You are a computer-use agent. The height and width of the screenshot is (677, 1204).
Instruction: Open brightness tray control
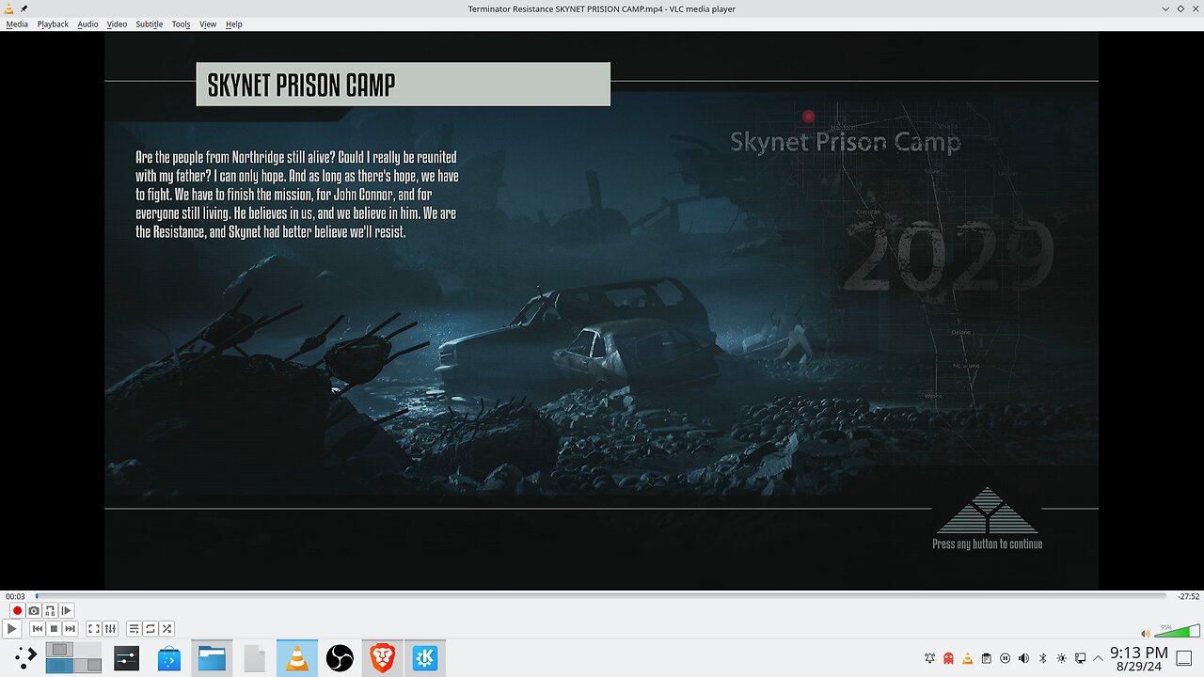[x=1061, y=658]
